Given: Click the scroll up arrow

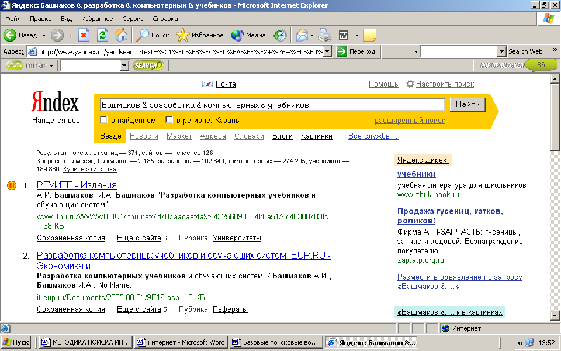Looking at the screenshot, I should (555, 79).
